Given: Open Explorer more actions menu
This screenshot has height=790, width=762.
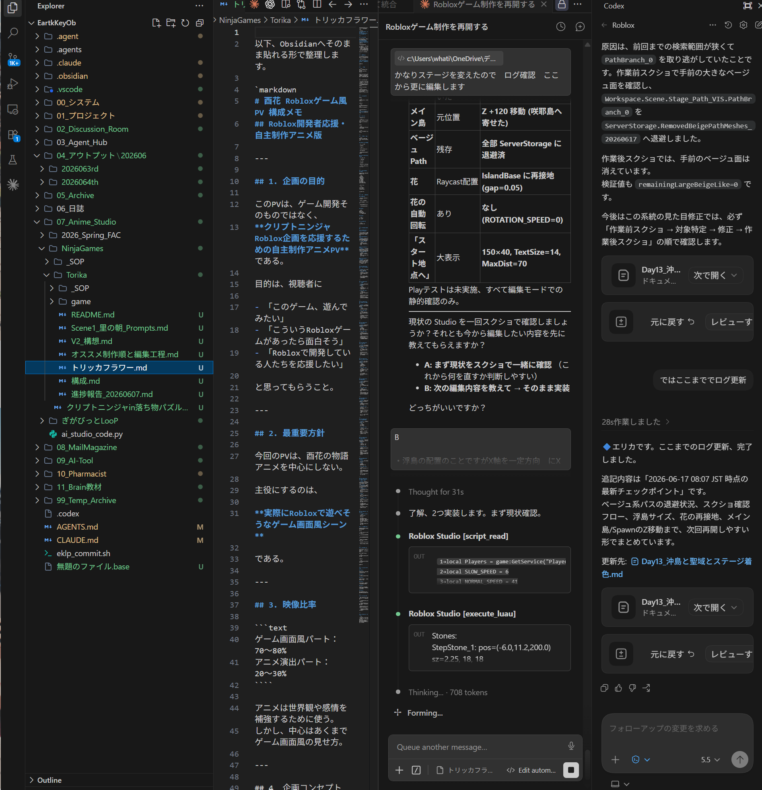Looking at the screenshot, I should point(200,6).
